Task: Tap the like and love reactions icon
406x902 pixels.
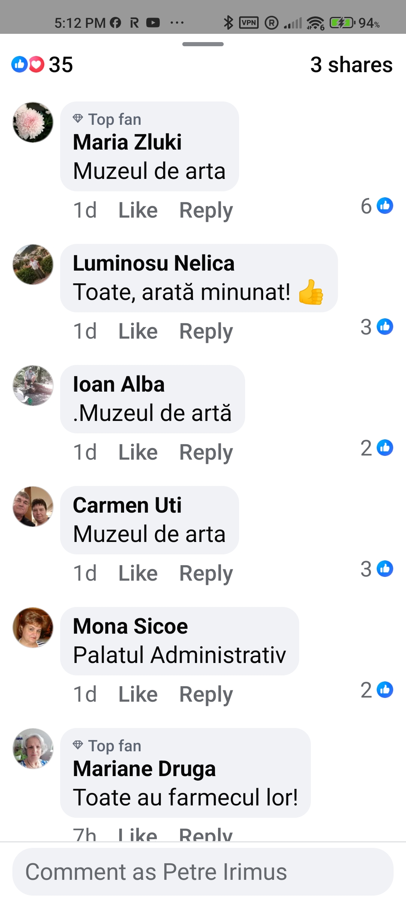Action: click(x=28, y=64)
